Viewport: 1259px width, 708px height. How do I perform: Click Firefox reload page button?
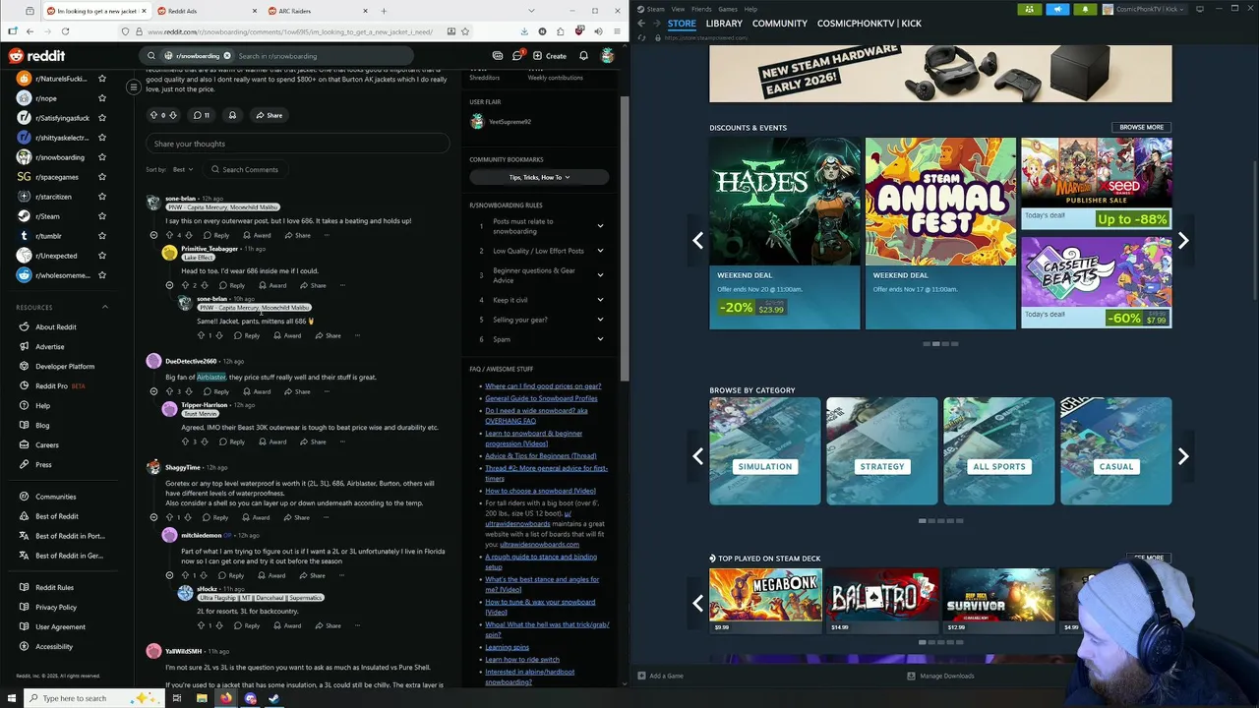65,31
